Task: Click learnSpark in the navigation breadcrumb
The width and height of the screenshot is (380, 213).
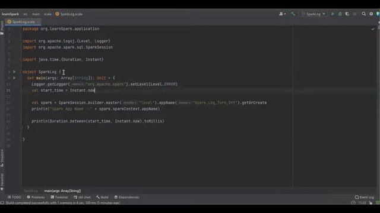Action: [x=10, y=14]
